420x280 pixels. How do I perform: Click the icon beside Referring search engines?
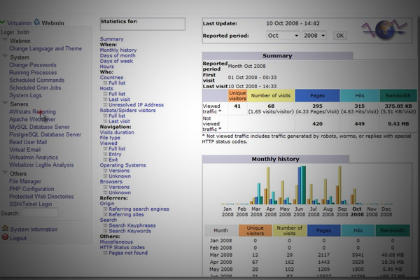click(x=104, y=209)
